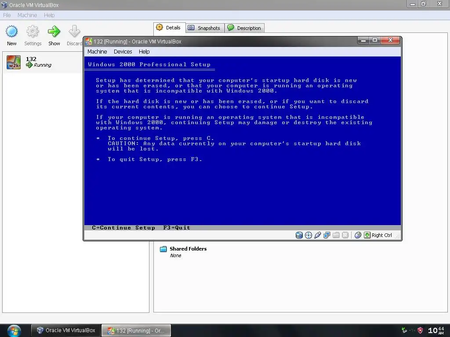The height and width of the screenshot is (337, 450).
Task: Click the network adapters status icon
Action: [x=327, y=235]
